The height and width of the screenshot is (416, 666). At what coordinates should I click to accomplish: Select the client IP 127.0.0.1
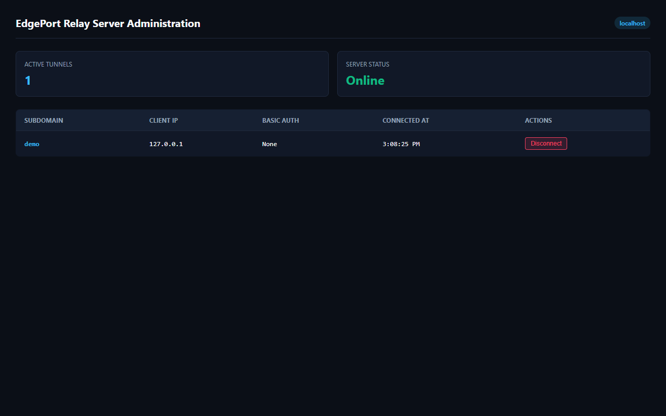tap(166, 144)
